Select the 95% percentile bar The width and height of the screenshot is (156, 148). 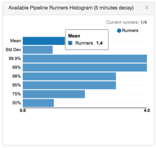(x=69, y=85)
